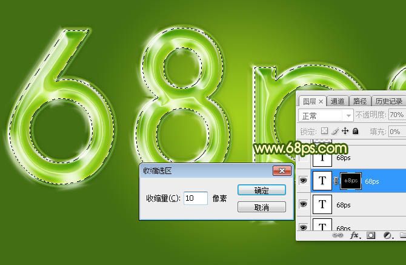Image resolution: width=406 pixels, height=265 pixels.
Task: Open the fx layer style menu
Action: (355, 235)
